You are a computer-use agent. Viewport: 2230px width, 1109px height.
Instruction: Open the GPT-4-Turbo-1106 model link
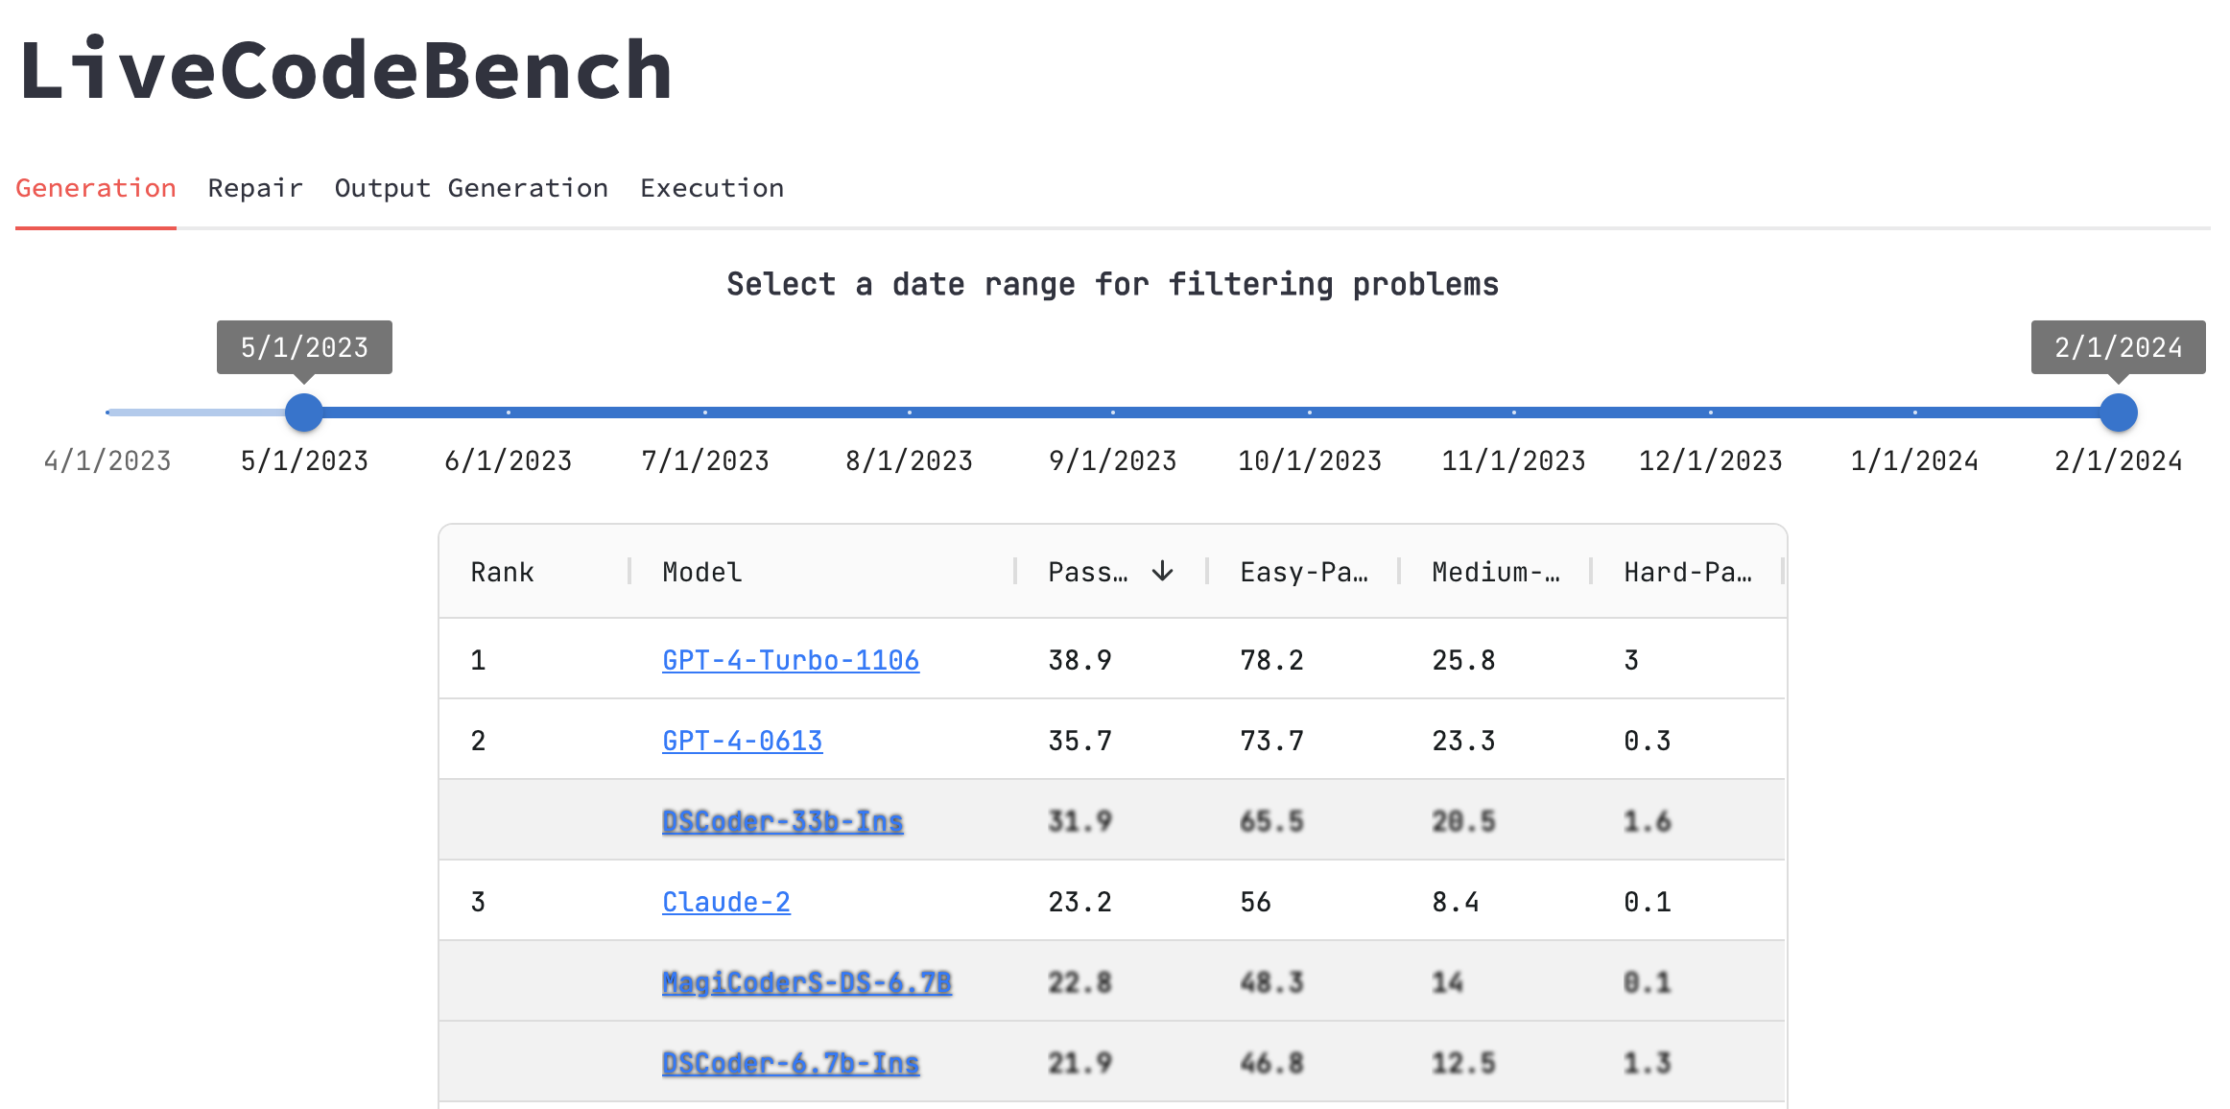[x=790, y=660]
